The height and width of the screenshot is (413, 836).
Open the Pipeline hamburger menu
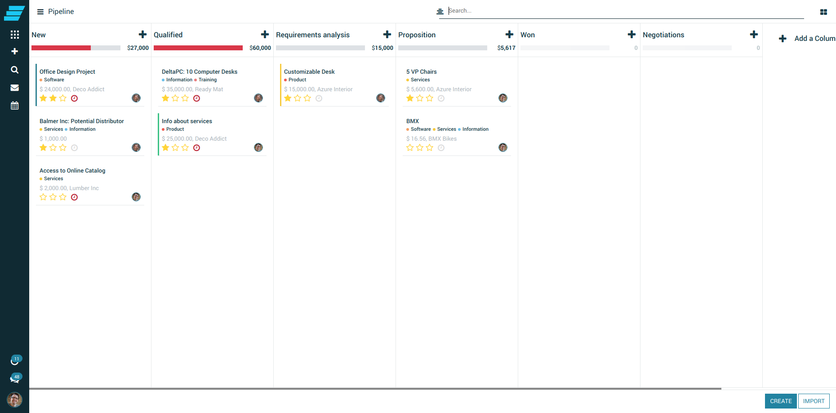pyautogui.click(x=40, y=12)
